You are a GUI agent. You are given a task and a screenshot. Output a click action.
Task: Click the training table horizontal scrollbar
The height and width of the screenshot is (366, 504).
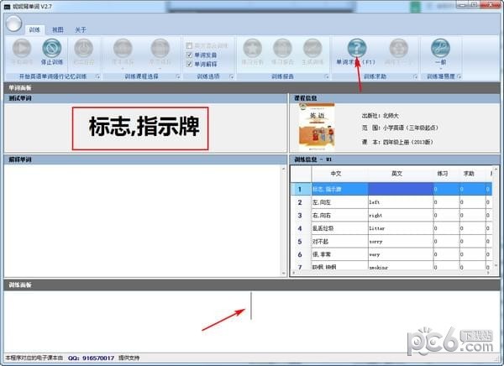(x=391, y=273)
